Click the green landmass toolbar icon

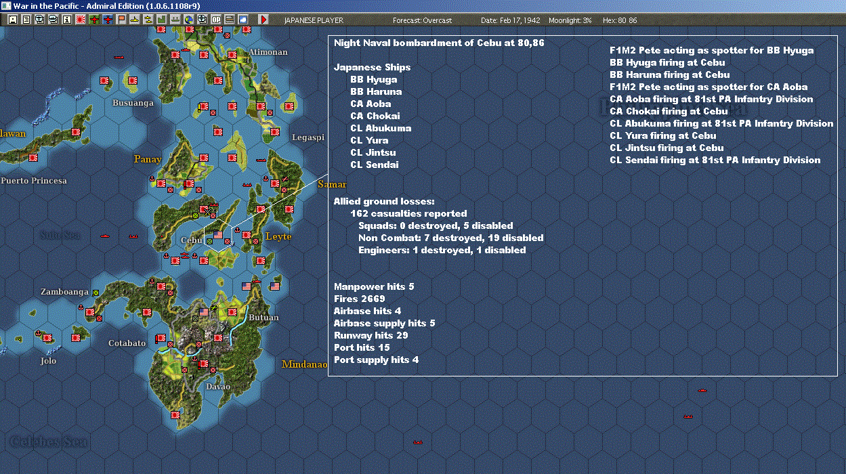pyautogui.click(x=162, y=20)
